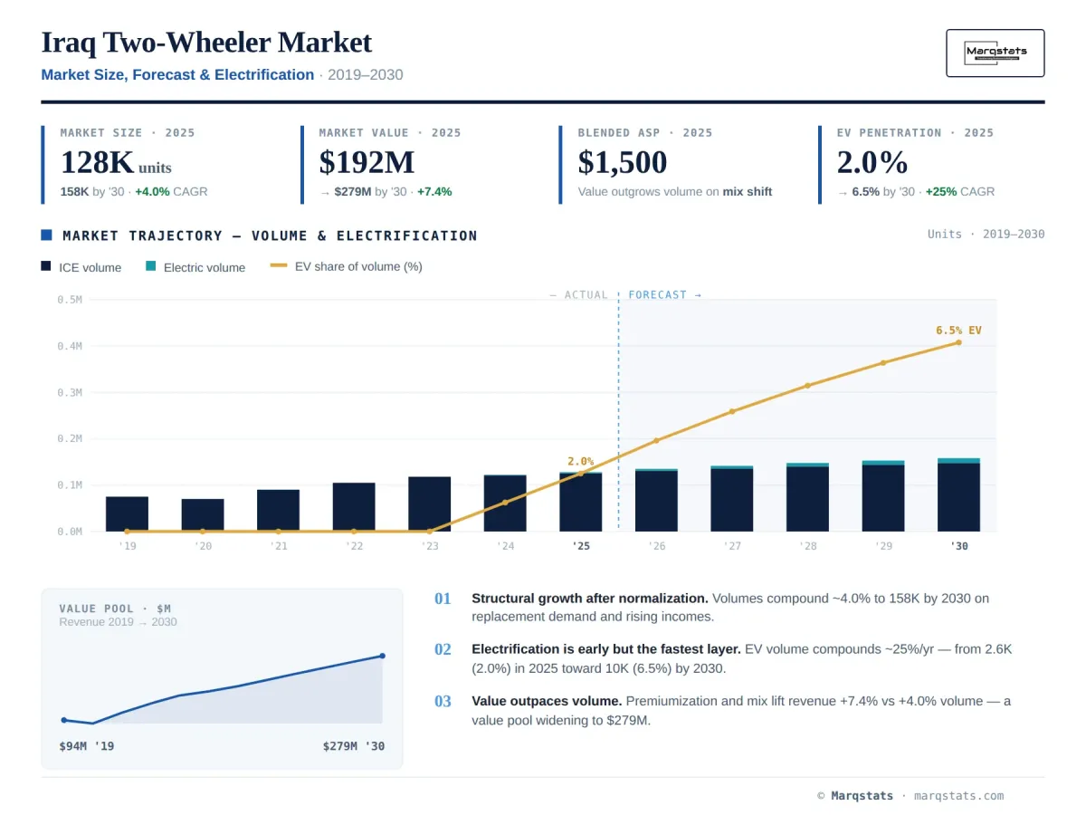Click the '30 x-axis year label
This screenshot has height=825, width=1086.
coord(958,546)
